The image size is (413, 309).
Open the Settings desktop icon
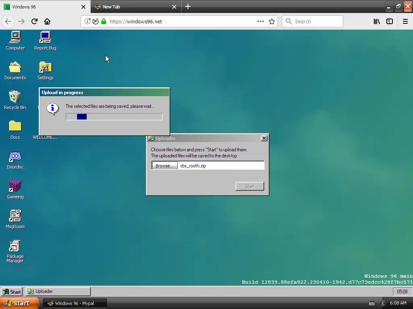[45, 70]
